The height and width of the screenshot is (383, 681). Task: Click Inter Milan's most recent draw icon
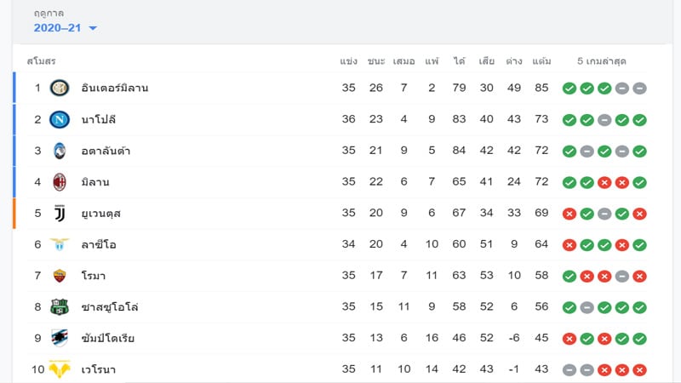click(639, 89)
